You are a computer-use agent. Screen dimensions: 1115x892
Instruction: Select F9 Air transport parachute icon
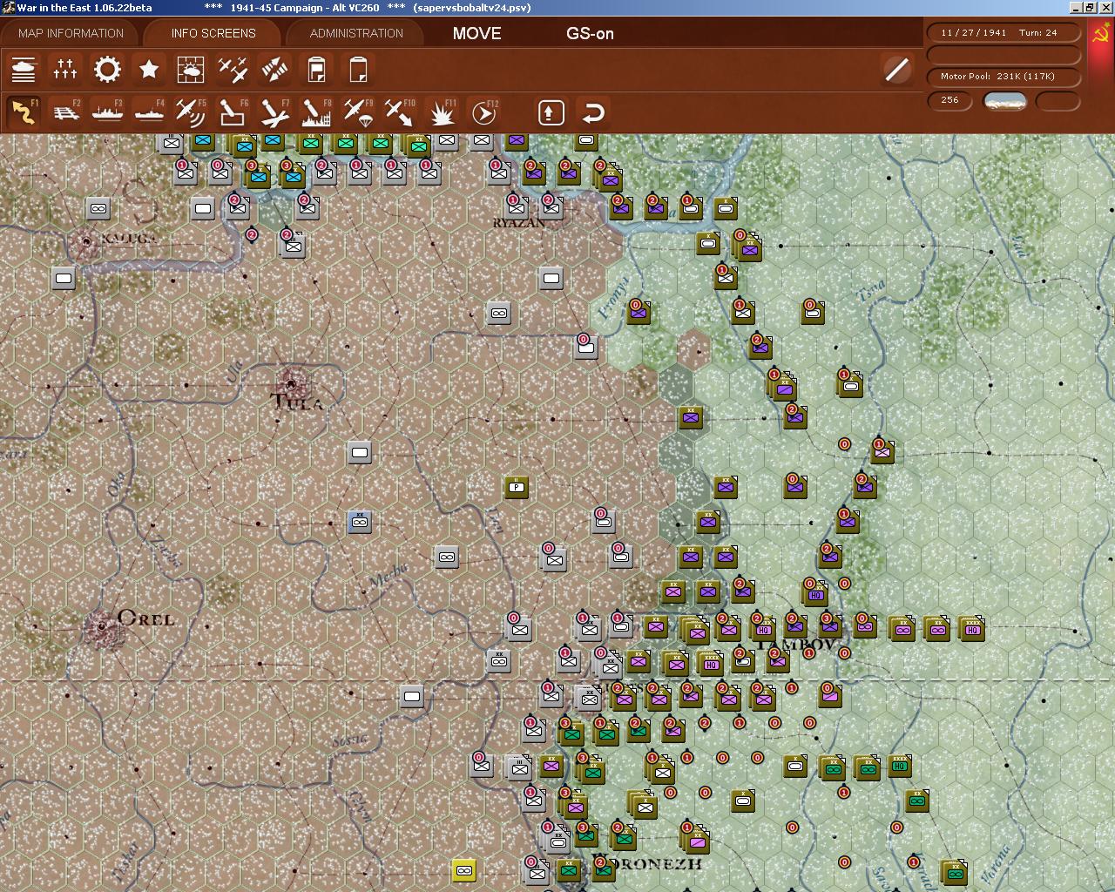click(x=358, y=112)
